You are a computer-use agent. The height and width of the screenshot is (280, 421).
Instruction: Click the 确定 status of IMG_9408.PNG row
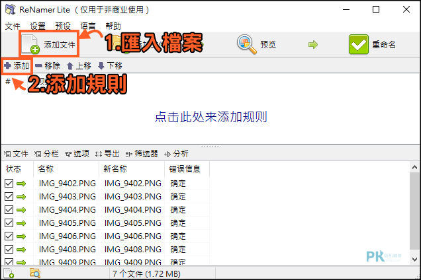point(178,250)
